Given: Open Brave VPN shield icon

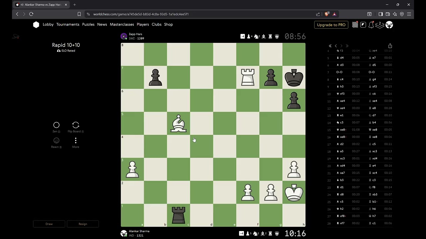Looking at the screenshot, I should point(402,14).
